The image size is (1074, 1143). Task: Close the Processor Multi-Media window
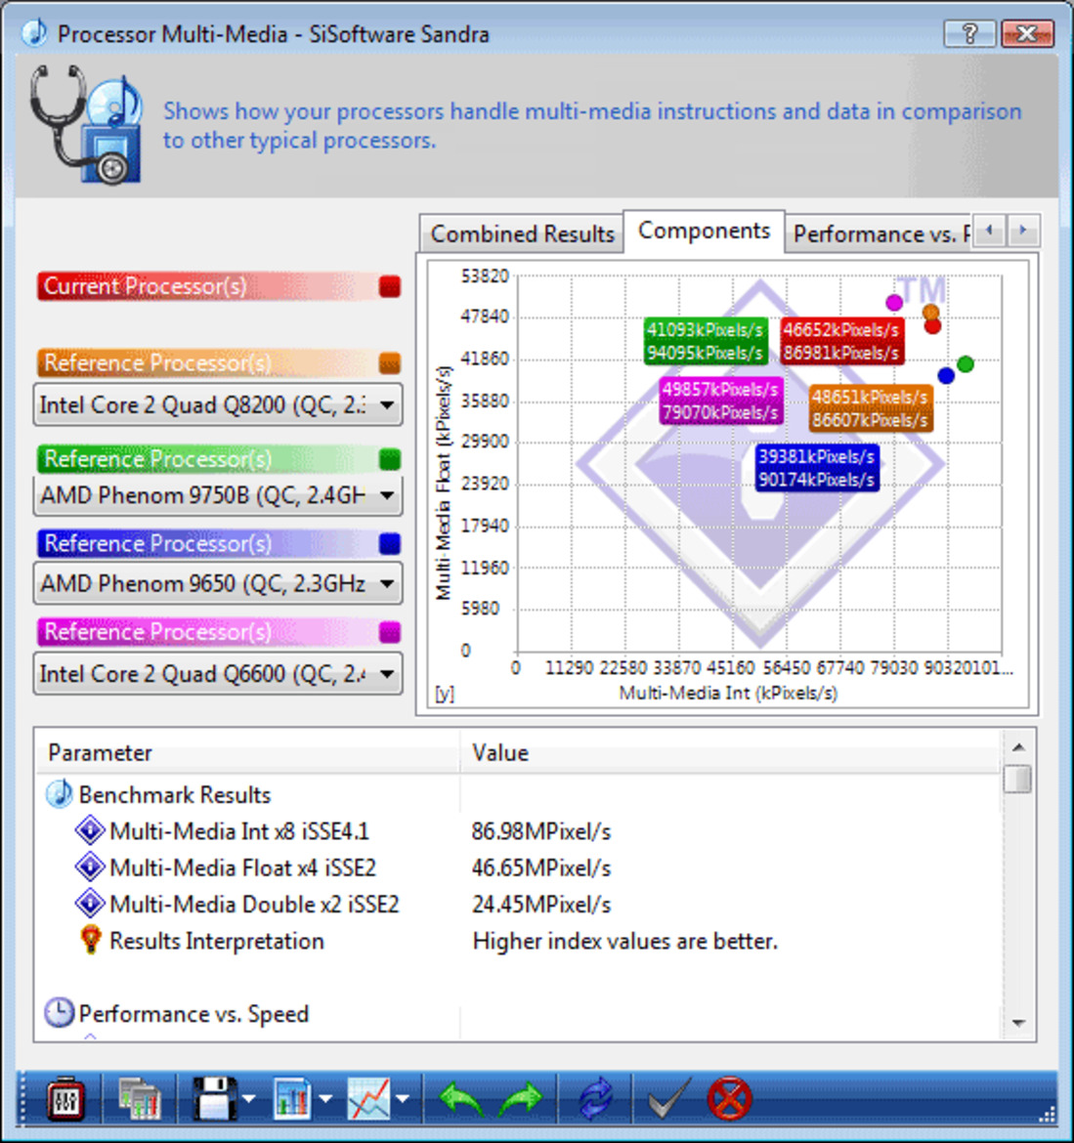pyautogui.click(x=1027, y=33)
